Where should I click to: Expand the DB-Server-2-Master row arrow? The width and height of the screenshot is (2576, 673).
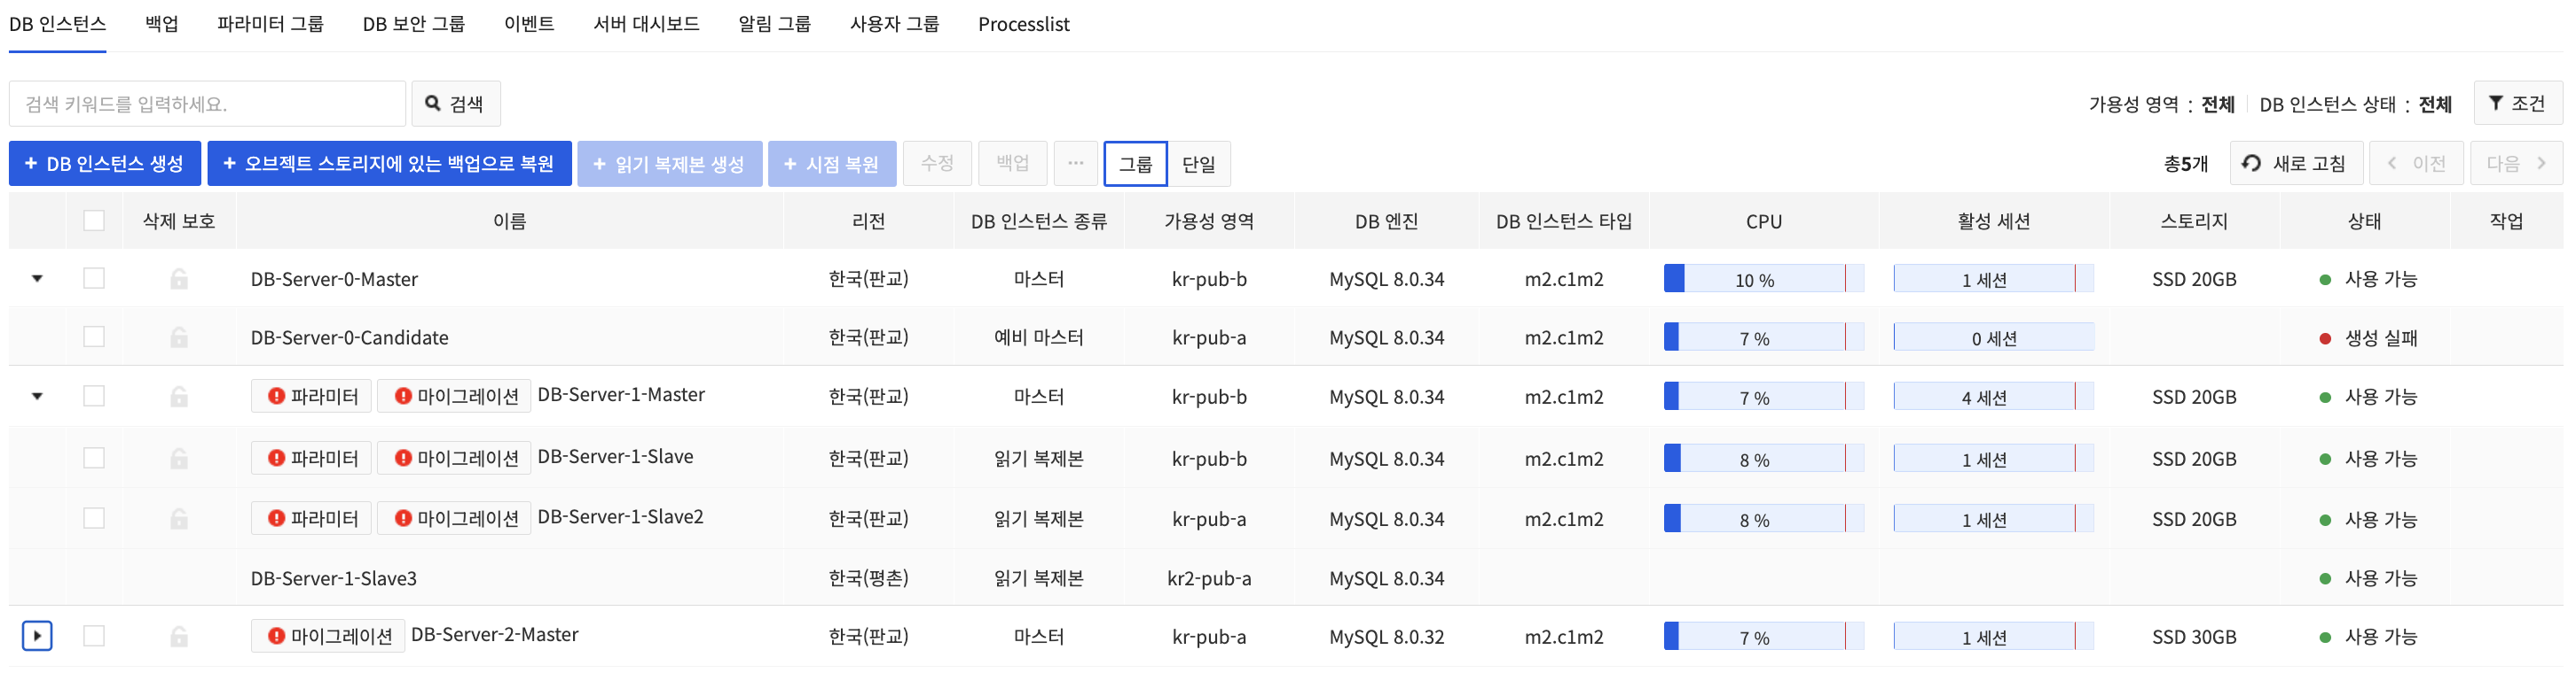pos(37,635)
